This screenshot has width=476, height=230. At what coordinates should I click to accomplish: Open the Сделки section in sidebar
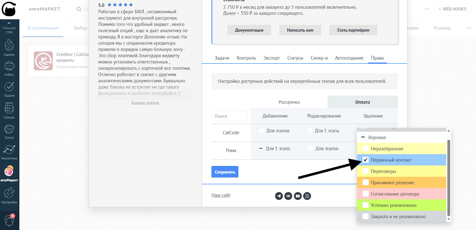click(x=9, y=48)
